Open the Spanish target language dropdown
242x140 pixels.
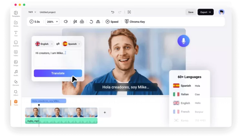pyautogui.click(x=72, y=44)
